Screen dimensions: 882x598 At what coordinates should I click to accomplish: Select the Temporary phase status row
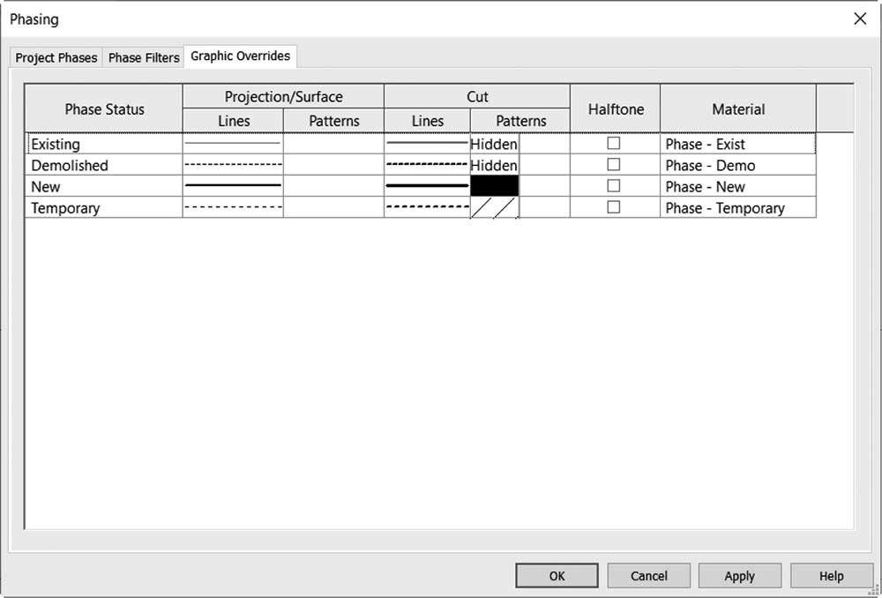coord(104,207)
